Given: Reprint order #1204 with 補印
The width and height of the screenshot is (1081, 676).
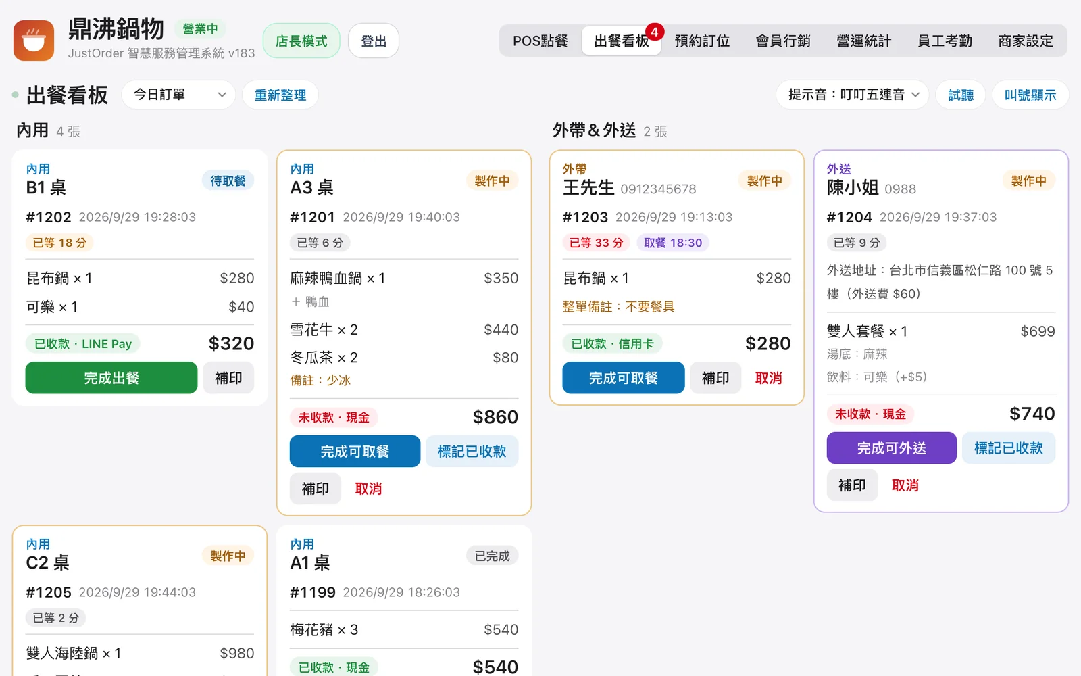Looking at the screenshot, I should pyautogui.click(x=852, y=485).
